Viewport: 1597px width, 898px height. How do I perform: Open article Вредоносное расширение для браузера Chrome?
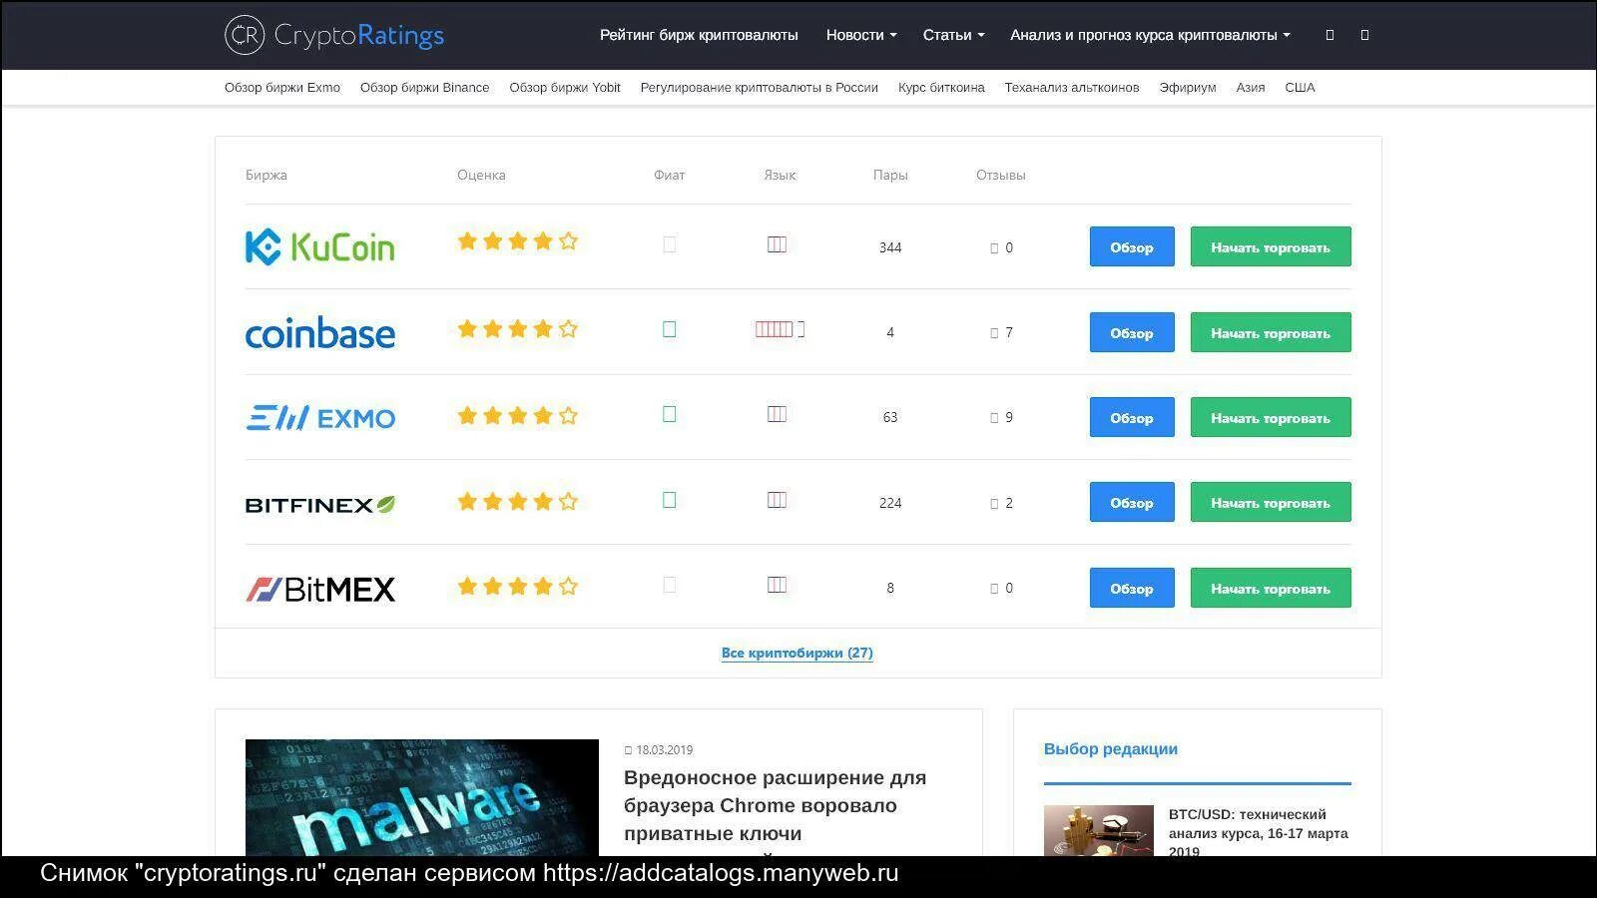[x=776, y=805]
